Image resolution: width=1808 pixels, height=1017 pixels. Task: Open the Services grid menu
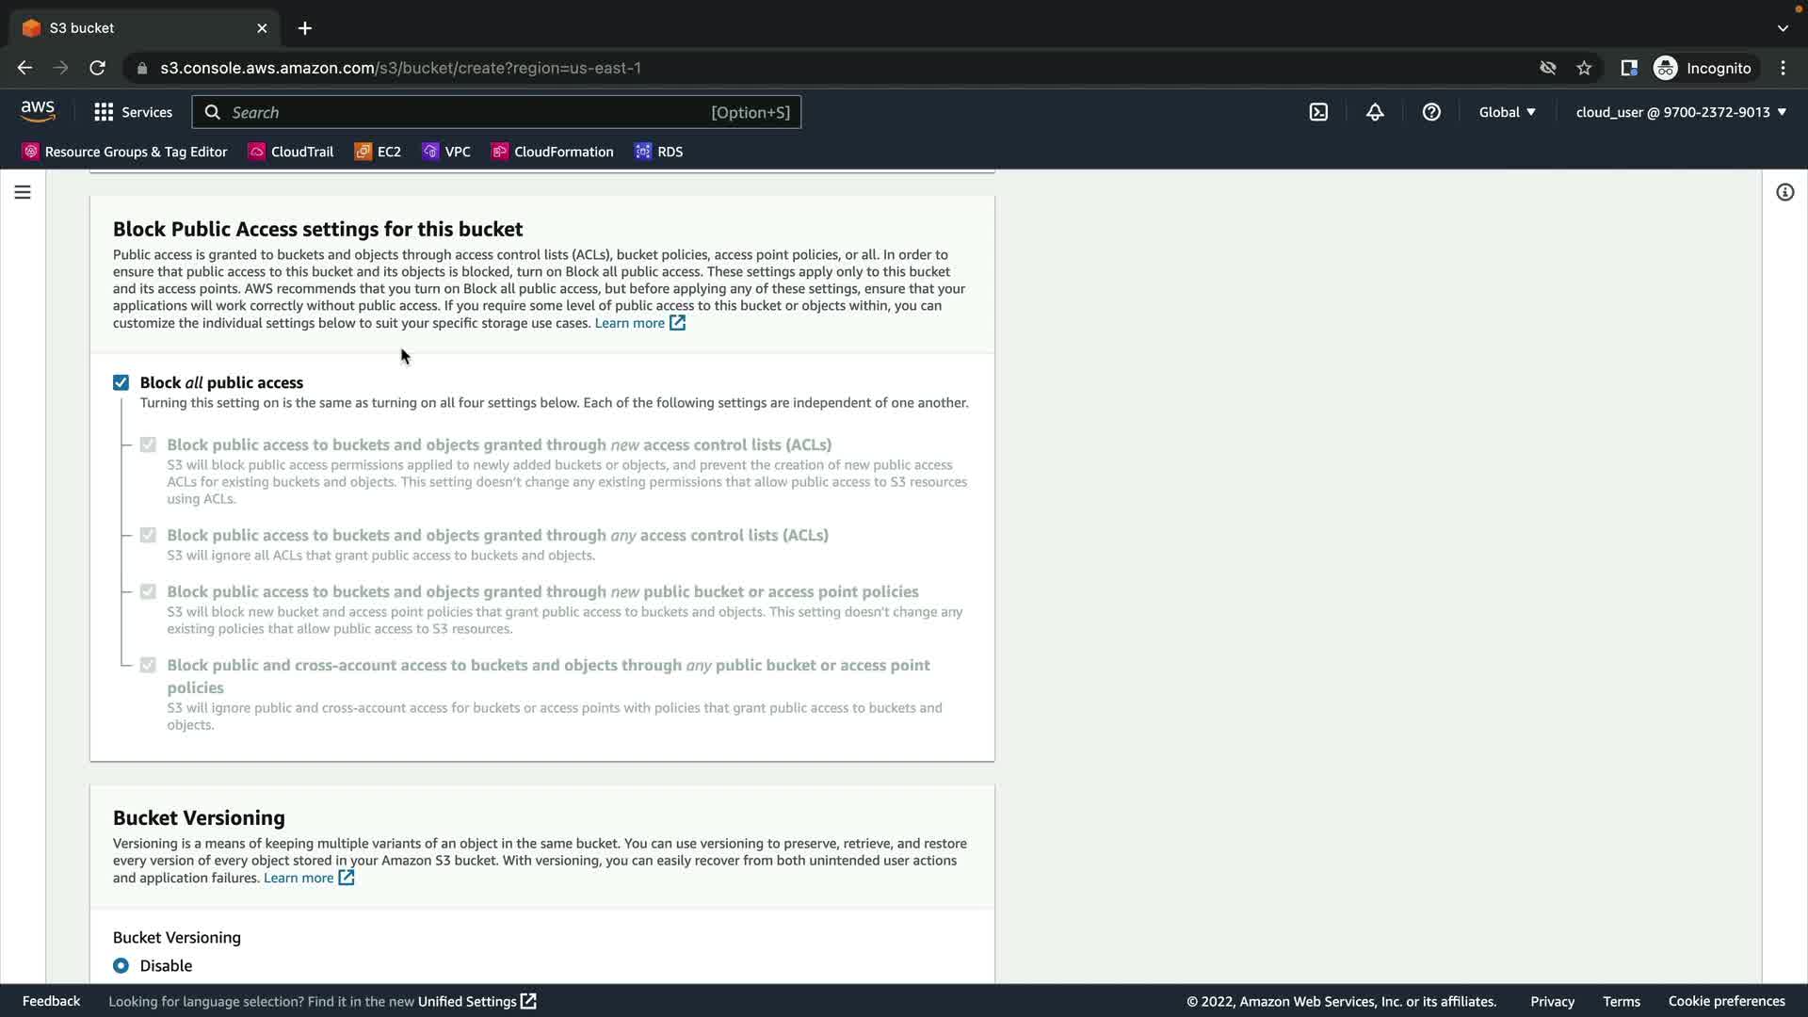[134, 112]
